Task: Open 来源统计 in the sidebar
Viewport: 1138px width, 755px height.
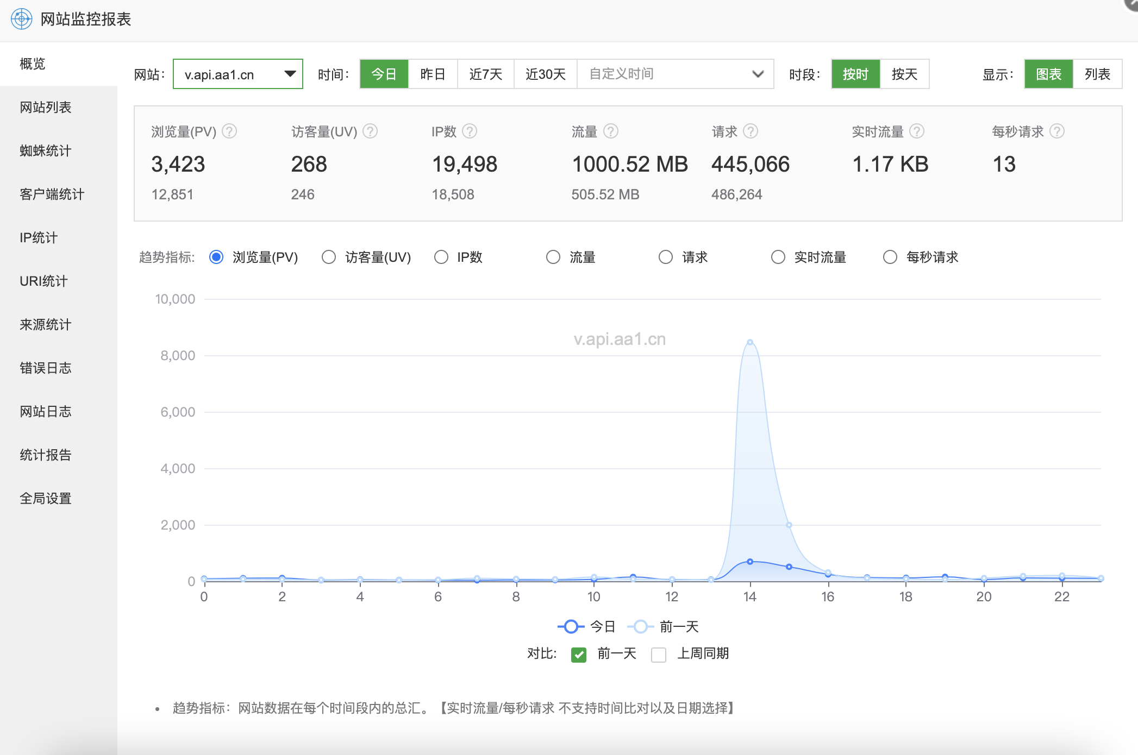Action: coord(59,325)
